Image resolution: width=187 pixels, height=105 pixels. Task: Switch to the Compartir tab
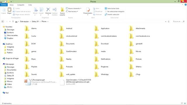point(21,5)
